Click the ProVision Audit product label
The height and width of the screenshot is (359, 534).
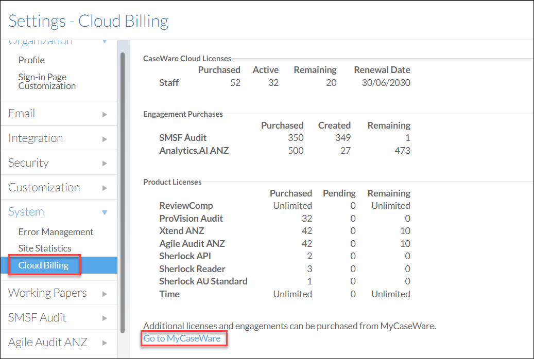[191, 219]
